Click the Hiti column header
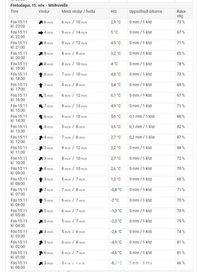 tap(113, 11)
